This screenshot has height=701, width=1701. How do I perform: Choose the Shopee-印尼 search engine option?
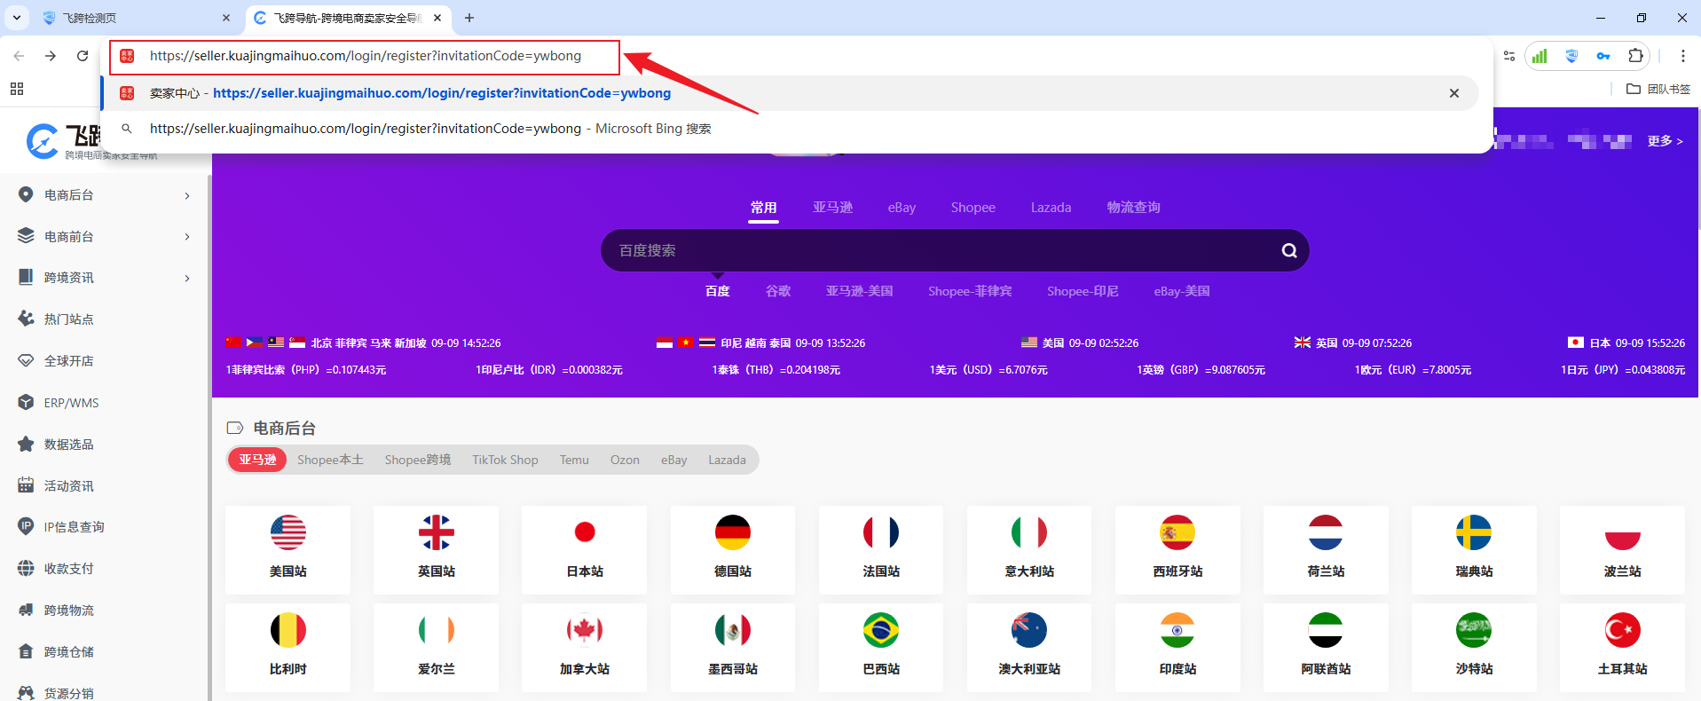click(x=1083, y=291)
